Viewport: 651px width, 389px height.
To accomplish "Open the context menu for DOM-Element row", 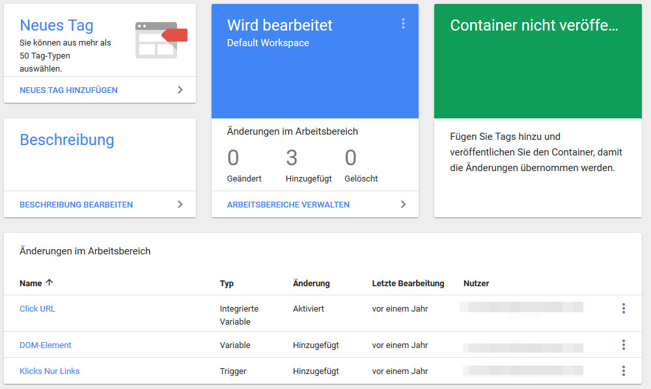I will coord(624,345).
